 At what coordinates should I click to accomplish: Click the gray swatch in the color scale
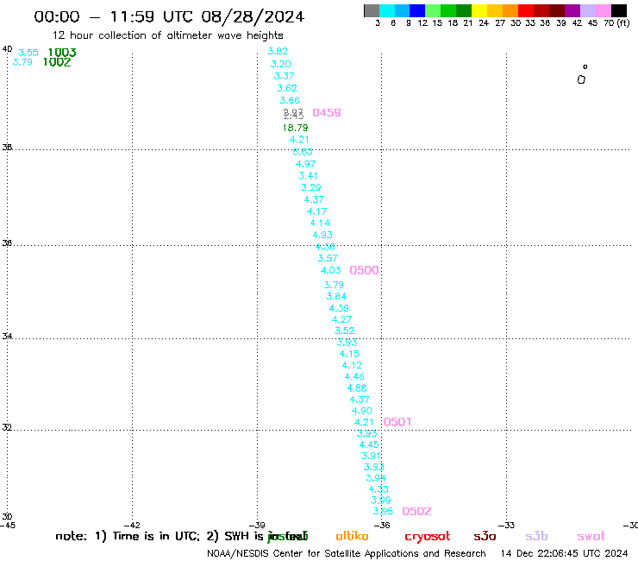[372, 10]
